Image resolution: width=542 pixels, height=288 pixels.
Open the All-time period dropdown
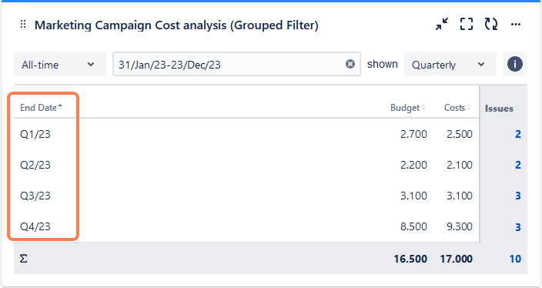(x=60, y=65)
